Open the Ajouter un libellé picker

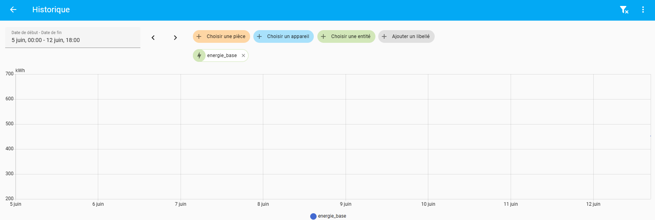406,36
